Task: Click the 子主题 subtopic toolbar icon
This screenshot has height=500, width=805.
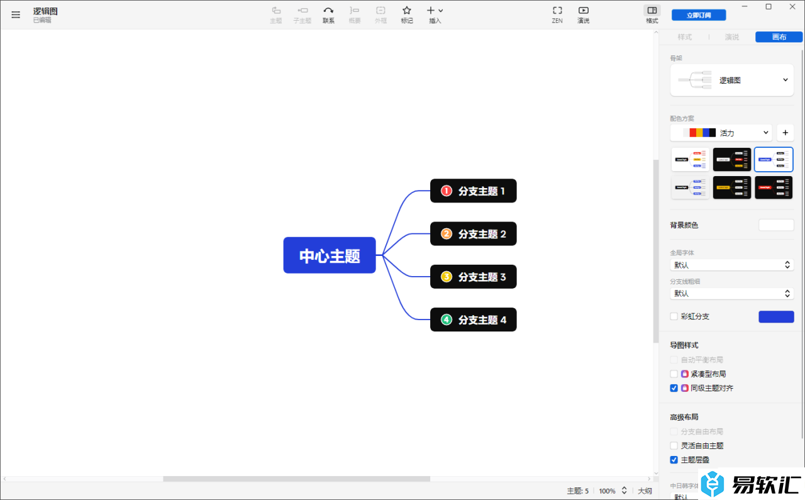Action: pyautogui.click(x=303, y=14)
